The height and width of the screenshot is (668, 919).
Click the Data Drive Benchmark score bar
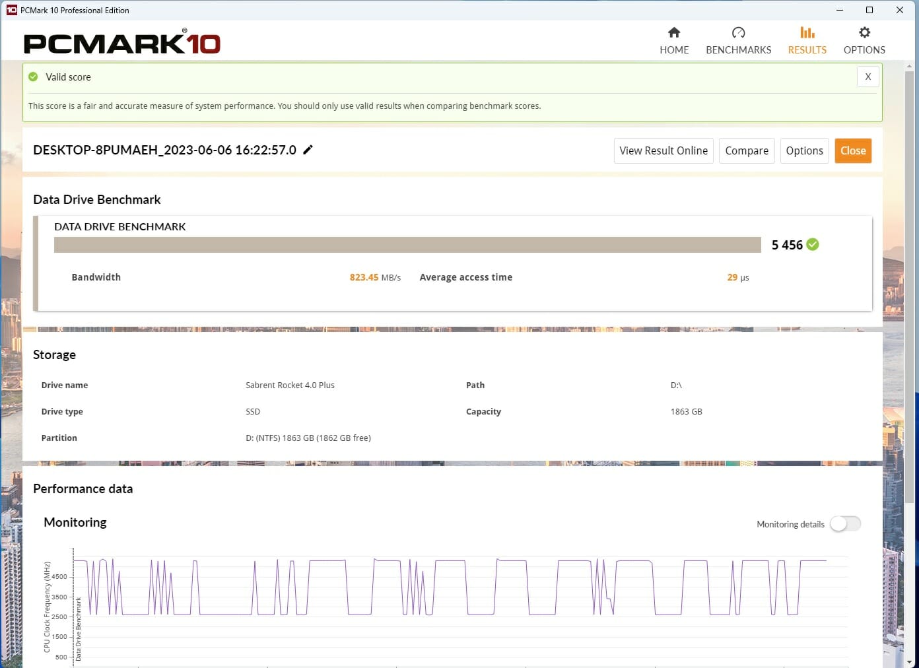(407, 245)
